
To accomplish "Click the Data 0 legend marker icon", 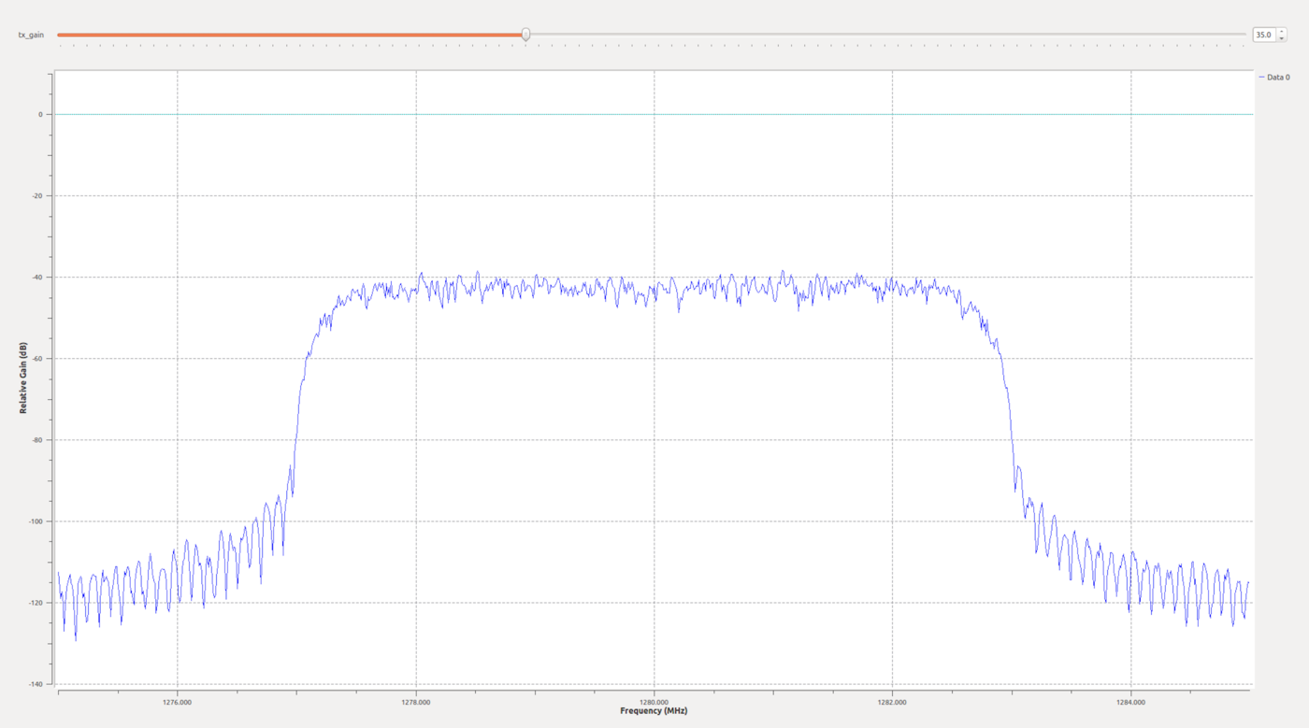I will click(1261, 77).
